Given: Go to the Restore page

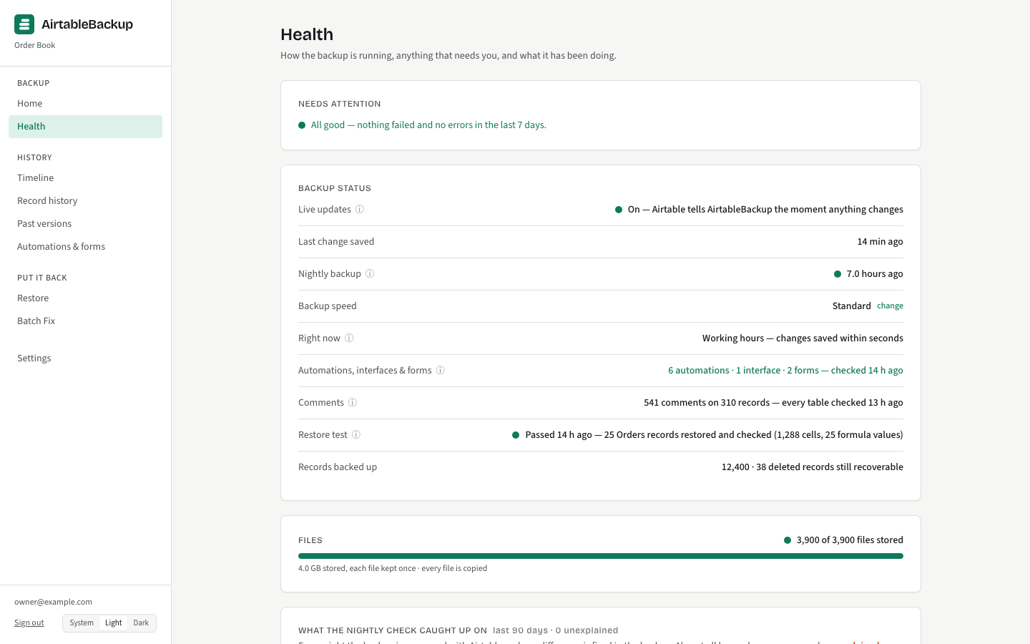Looking at the screenshot, I should point(85,298).
